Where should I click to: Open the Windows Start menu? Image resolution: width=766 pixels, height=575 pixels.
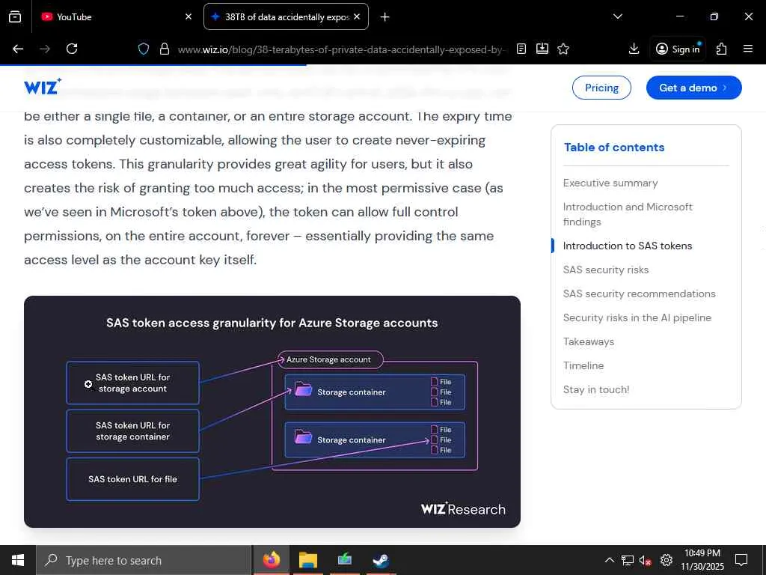click(x=18, y=560)
